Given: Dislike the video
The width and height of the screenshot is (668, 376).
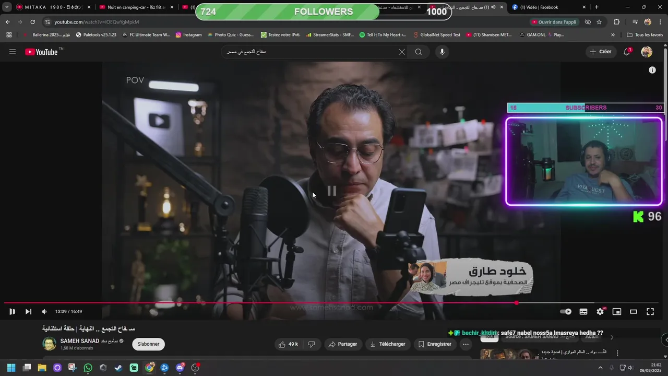Looking at the screenshot, I should click(x=312, y=344).
